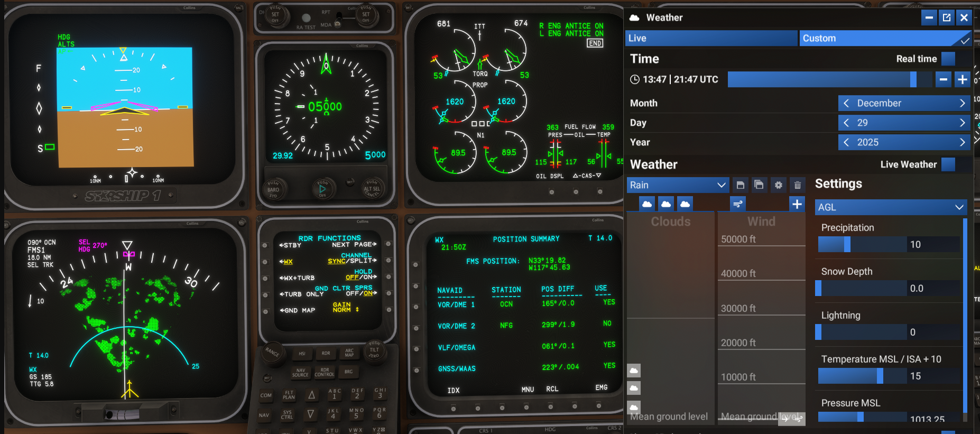
Task: Add a layer with the plus above Wind
Action: [797, 204]
